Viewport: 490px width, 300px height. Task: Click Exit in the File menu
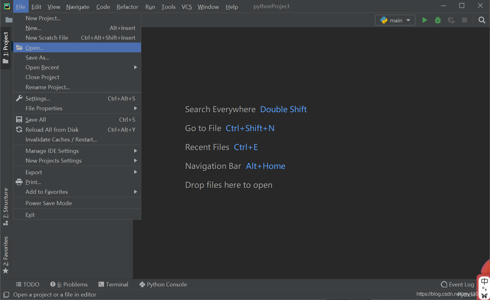[77, 215]
